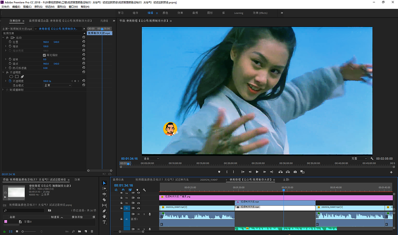
Task: Select the pink 视频制作大叔 PNG clip on V3
Action: pos(276,197)
